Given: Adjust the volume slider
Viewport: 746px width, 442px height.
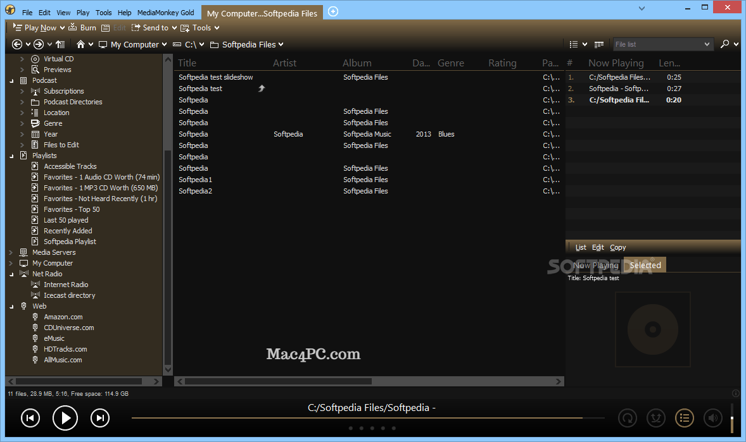Looking at the screenshot, I should (731, 418).
